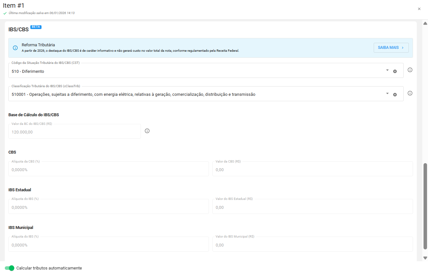Click the Valor do IBS Estadual field
428x273 pixels.
coord(312,207)
